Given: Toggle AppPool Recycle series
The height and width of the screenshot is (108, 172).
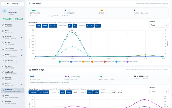Looking at the screenshot, I should coord(90,26).
